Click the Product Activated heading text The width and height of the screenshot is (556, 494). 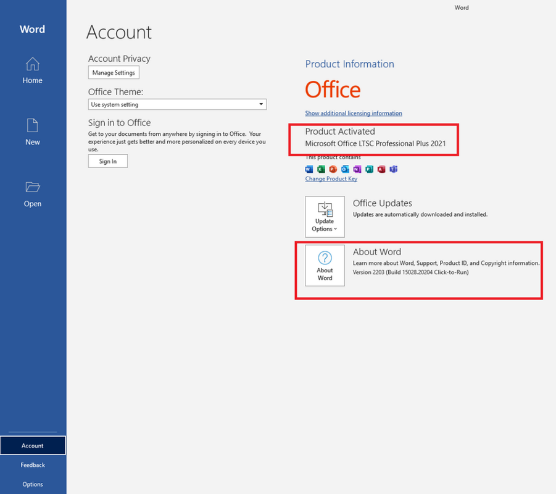coord(340,132)
